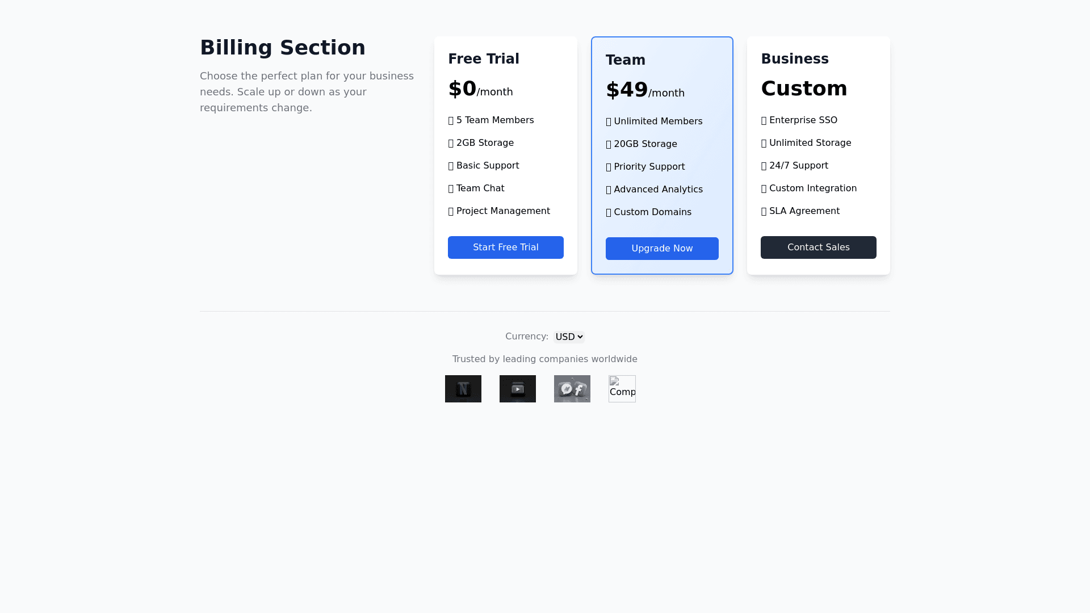Image resolution: width=1090 pixels, height=613 pixels.
Task: Contact Sales for the Business plan
Action: pyautogui.click(x=818, y=247)
